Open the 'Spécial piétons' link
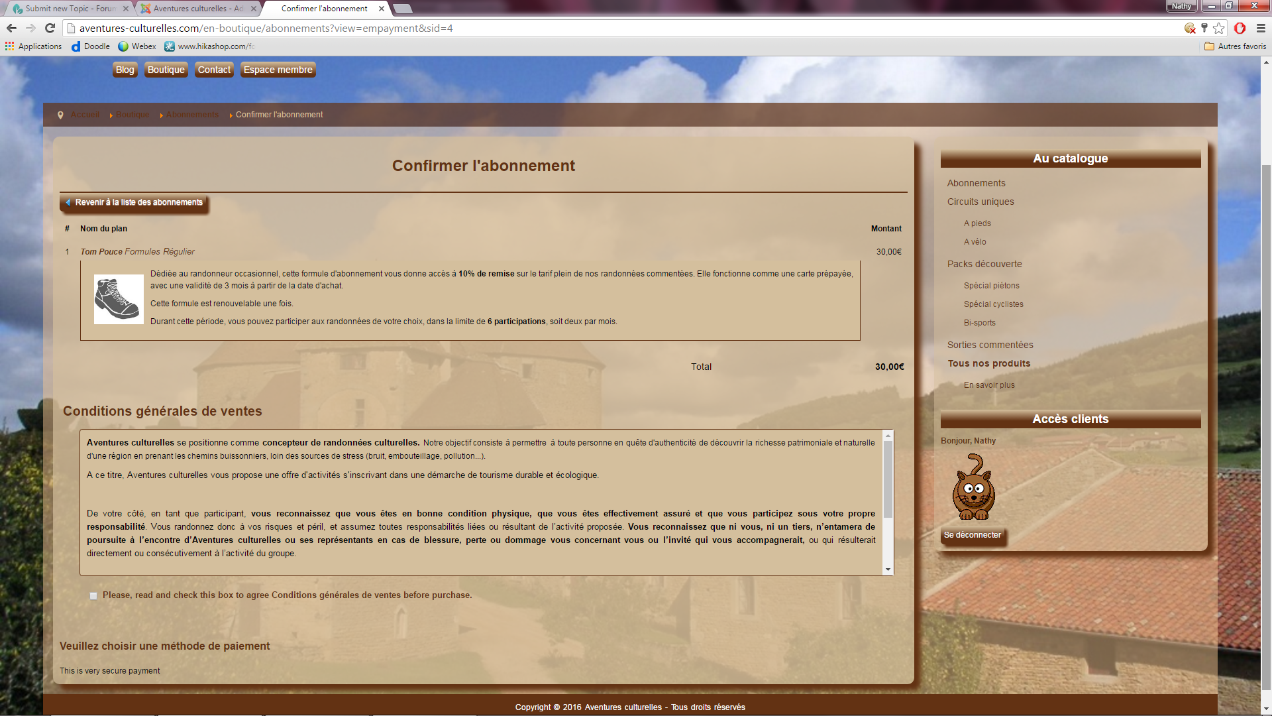The width and height of the screenshot is (1272, 716). tap(991, 286)
